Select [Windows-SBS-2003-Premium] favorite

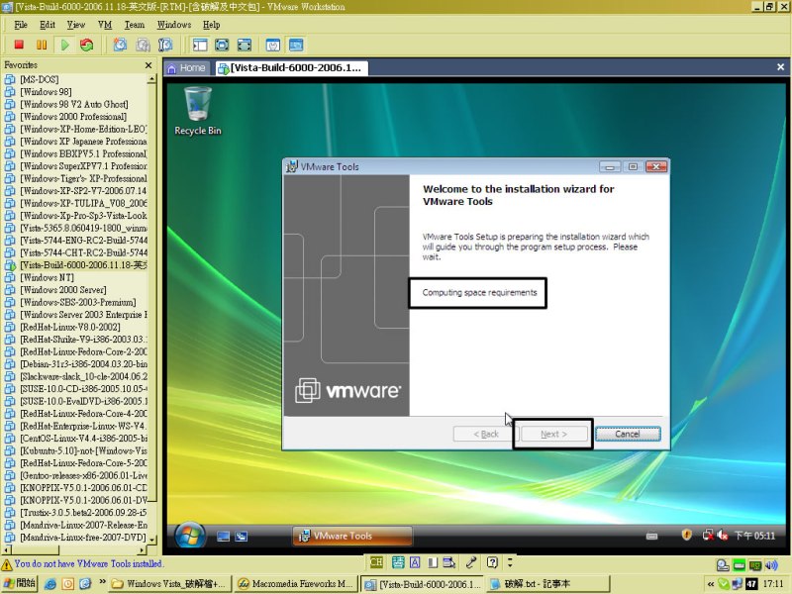(78, 302)
